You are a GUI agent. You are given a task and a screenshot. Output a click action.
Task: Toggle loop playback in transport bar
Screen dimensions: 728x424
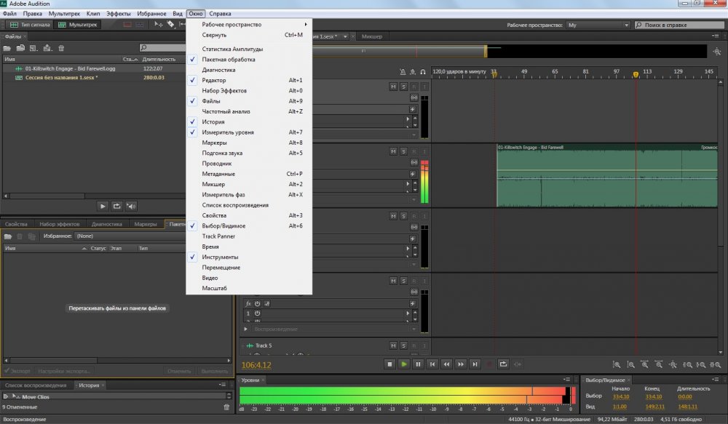503,364
